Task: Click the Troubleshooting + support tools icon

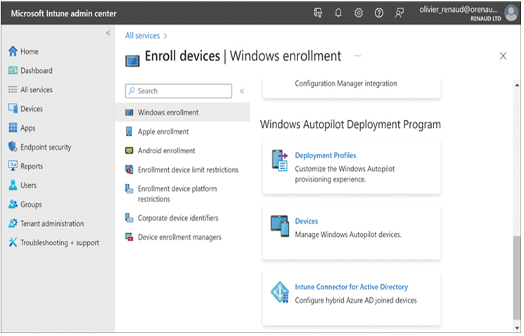Action: pos(13,243)
